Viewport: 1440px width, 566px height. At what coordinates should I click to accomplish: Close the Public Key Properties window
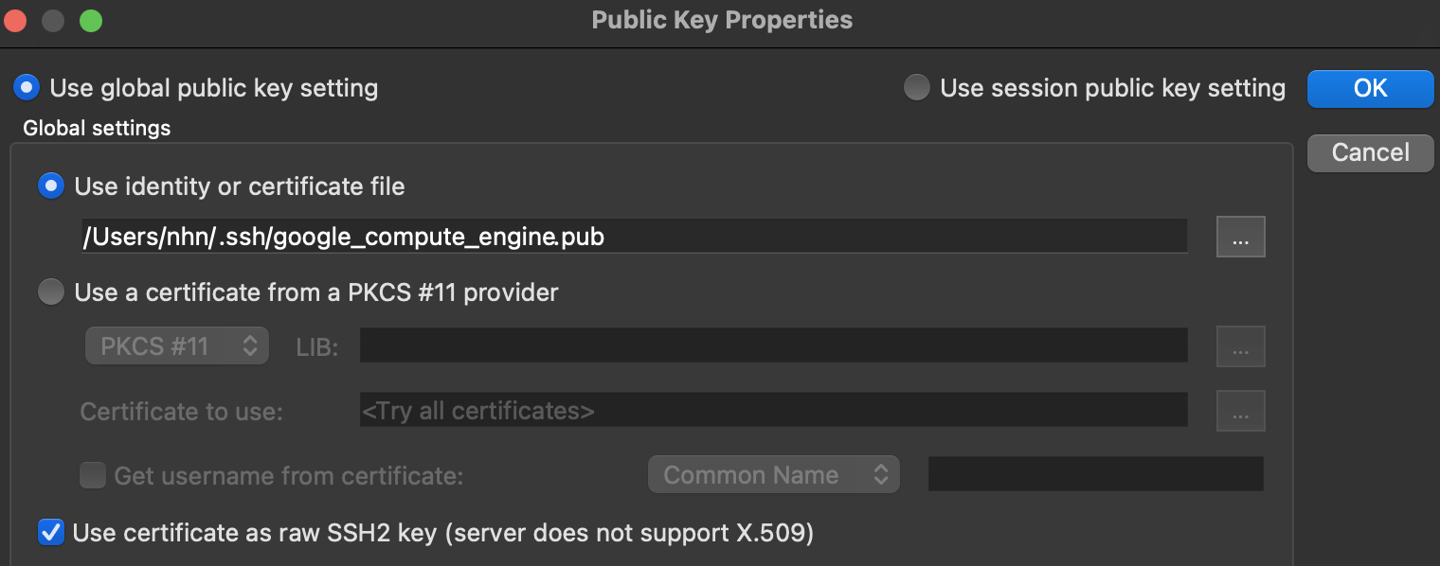click(15, 20)
